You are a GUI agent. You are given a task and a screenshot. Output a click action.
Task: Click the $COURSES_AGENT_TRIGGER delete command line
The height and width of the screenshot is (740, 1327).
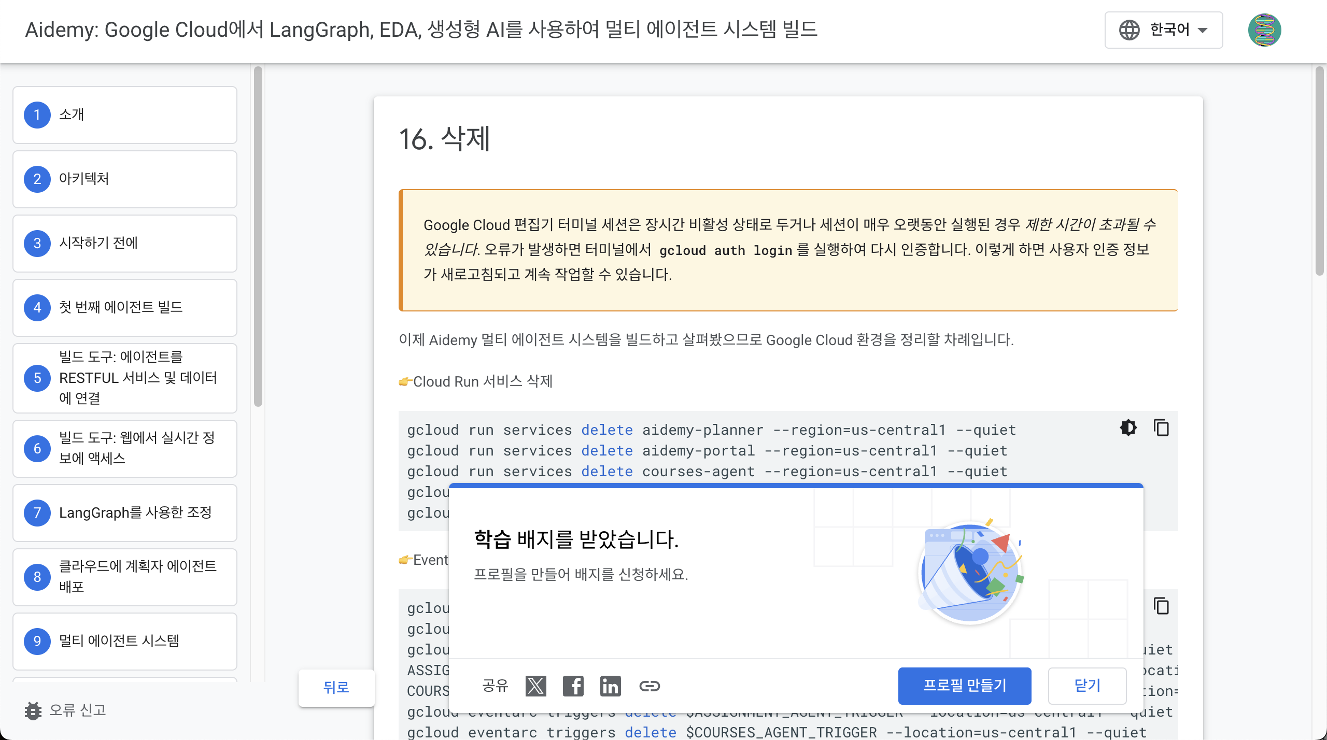777,732
